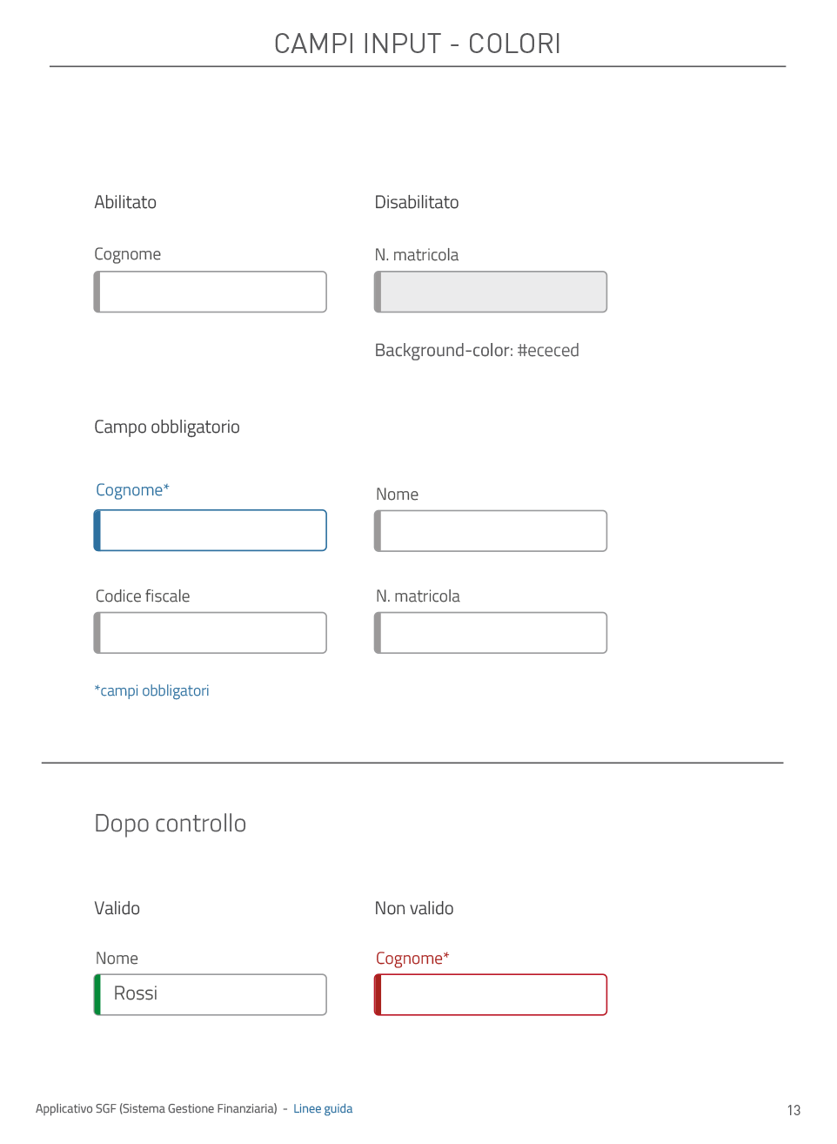Click the Codice fiscale input field
This screenshot has width=837, height=1144.
(211, 633)
